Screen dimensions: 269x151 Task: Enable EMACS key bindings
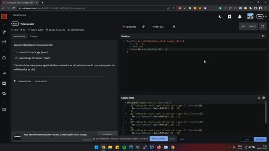pyautogui.click(x=252, y=26)
